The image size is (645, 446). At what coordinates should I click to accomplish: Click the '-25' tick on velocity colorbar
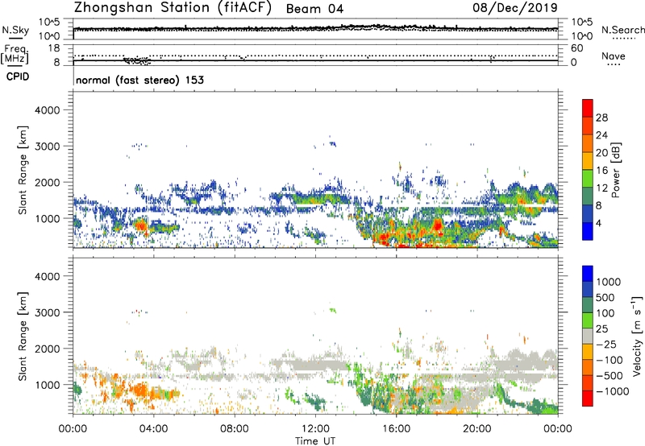pyautogui.click(x=605, y=345)
